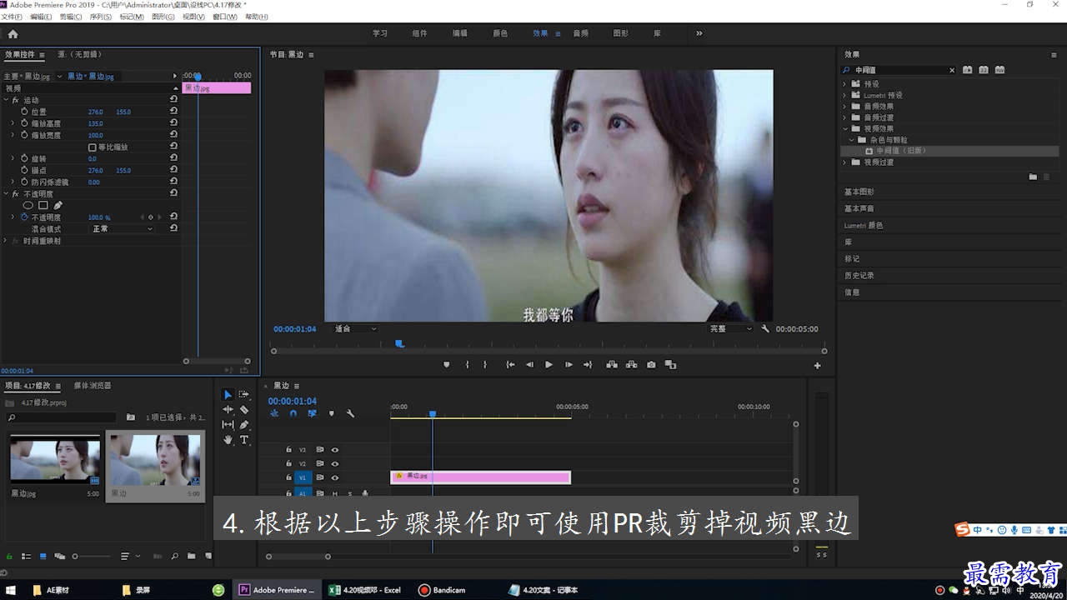1067x600 pixels.
Task: Toggle the 运动 fx effect
Action: click(15, 100)
